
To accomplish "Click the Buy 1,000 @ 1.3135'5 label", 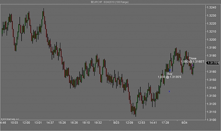I will click(x=170, y=76).
